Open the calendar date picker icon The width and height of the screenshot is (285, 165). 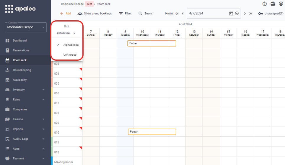tap(231, 14)
